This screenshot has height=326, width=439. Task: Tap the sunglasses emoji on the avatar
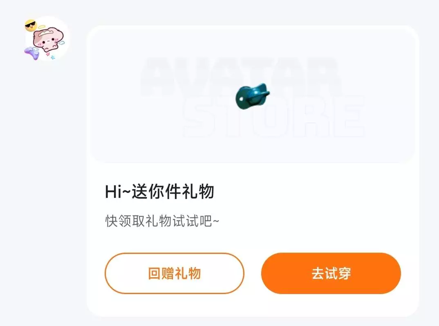click(31, 25)
